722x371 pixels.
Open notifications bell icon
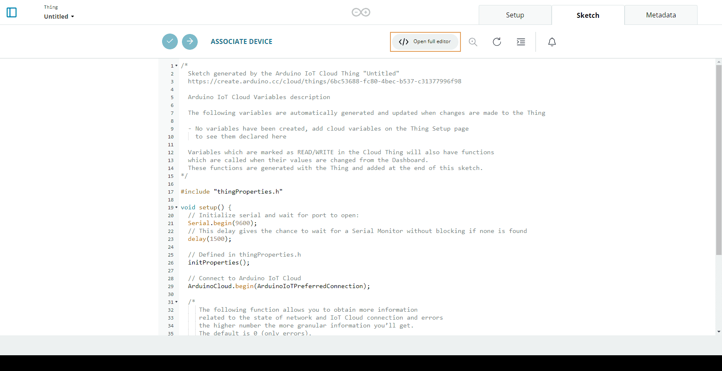552,42
